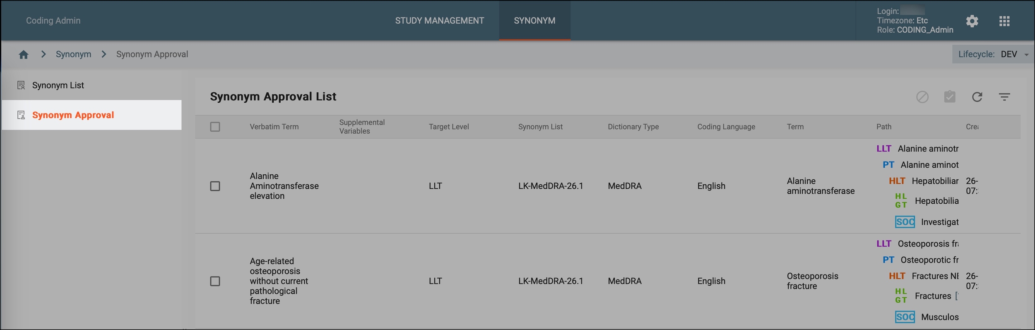Click HLT badge for Hepatobiliar
This screenshot has width=1035, height=330.
pyautogui.click(x=897, y=181)
